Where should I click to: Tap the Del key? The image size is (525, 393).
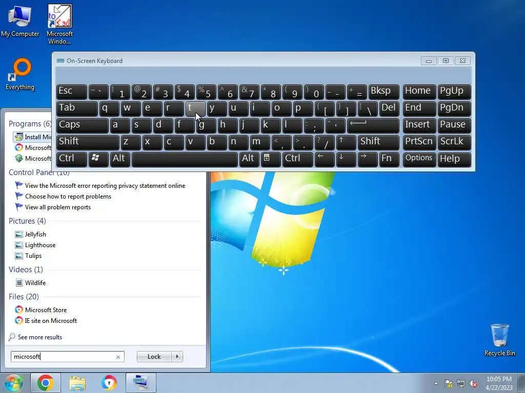[x=389, y=108]
